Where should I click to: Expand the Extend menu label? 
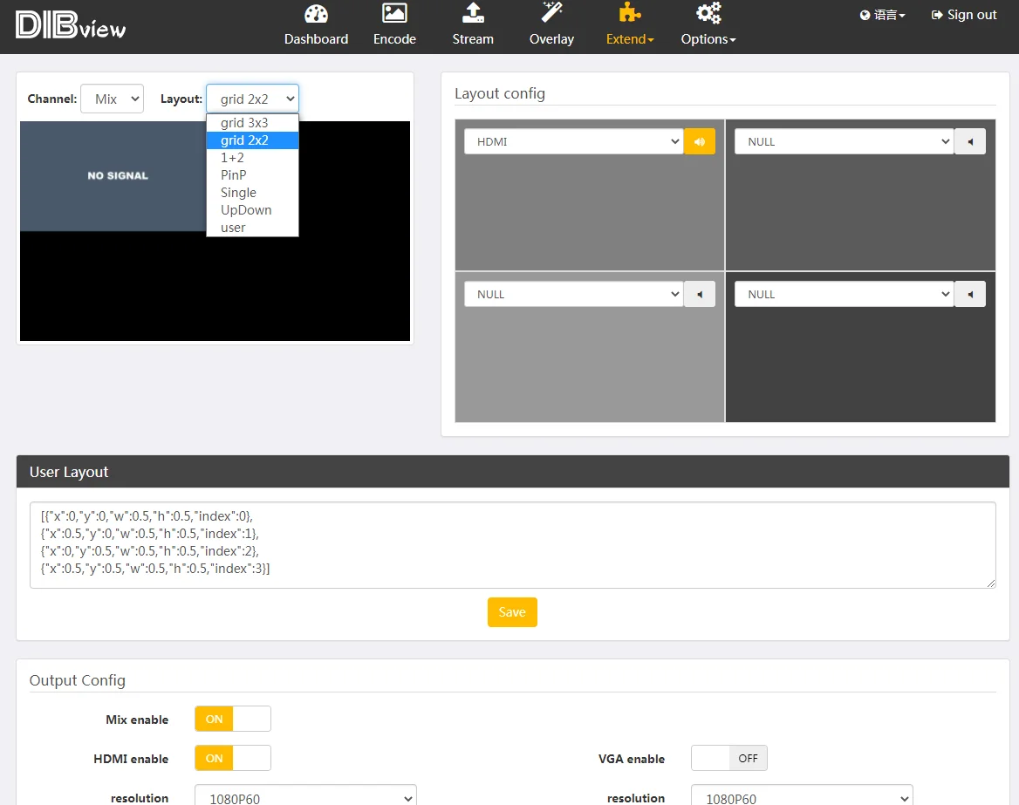coord(630,39)
